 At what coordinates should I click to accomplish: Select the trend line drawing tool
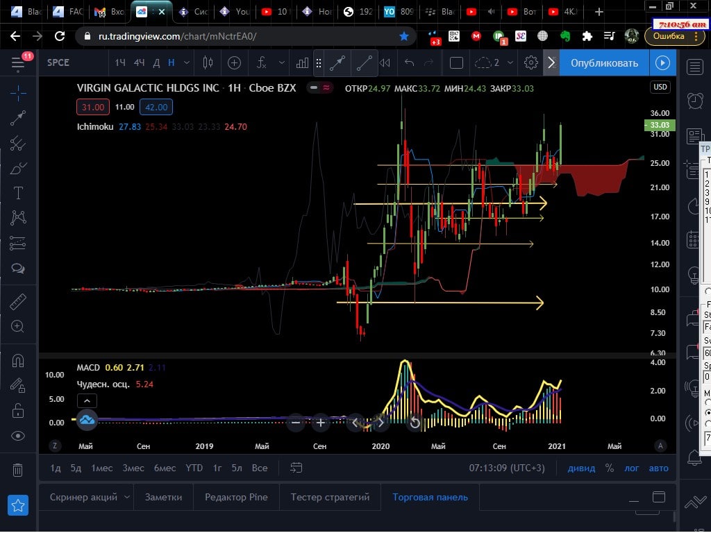18,118
